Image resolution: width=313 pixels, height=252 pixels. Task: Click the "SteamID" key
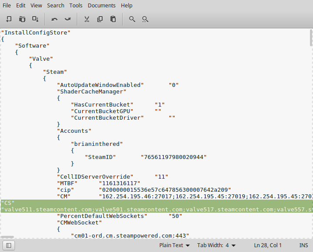100,157
